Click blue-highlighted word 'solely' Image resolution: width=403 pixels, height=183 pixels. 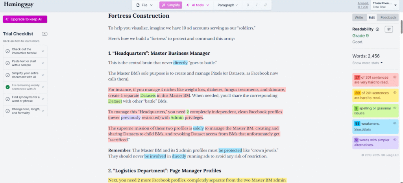click(198, 128)
